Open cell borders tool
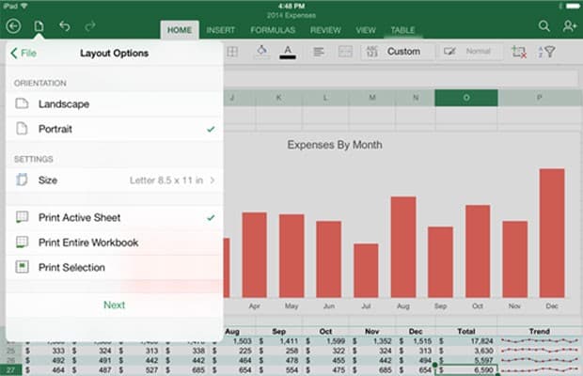This screenshot has width=583, height=376. 232,52
